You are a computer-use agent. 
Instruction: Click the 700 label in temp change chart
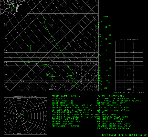pos(129,75)
